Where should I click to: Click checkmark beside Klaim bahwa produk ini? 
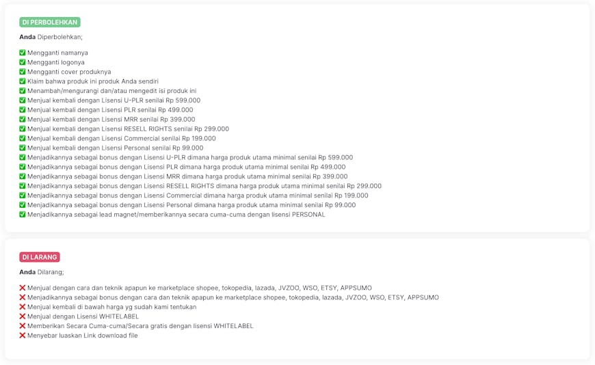(23, 81)
